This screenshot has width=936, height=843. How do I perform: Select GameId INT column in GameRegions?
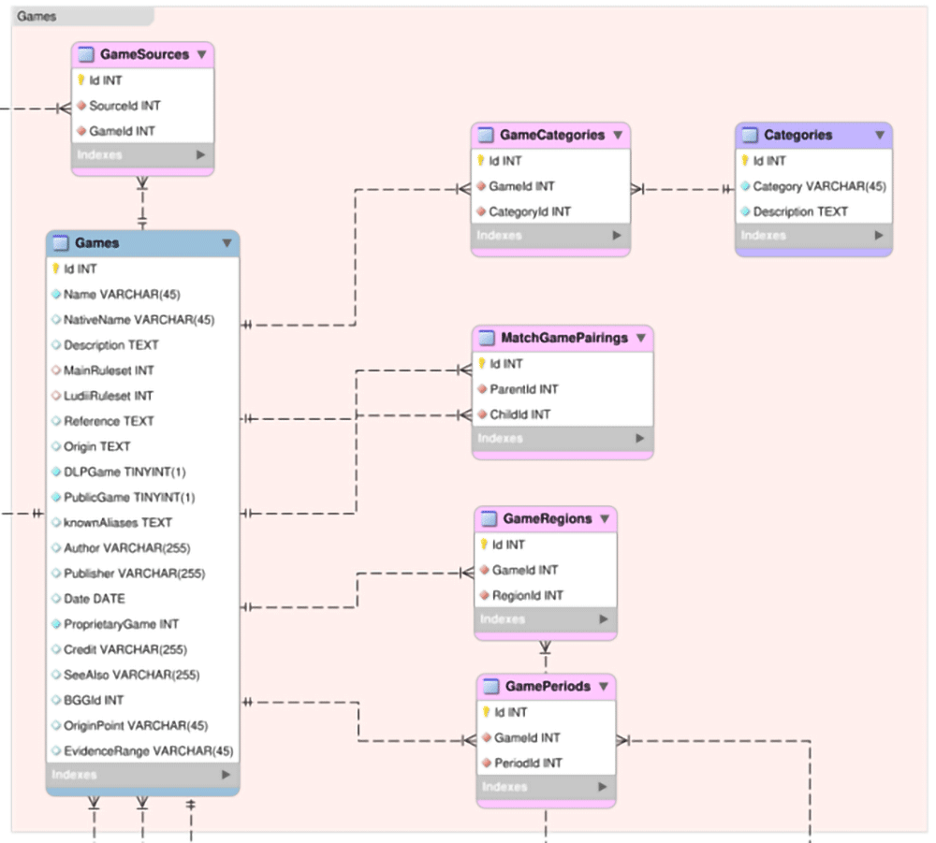(546, 571)
